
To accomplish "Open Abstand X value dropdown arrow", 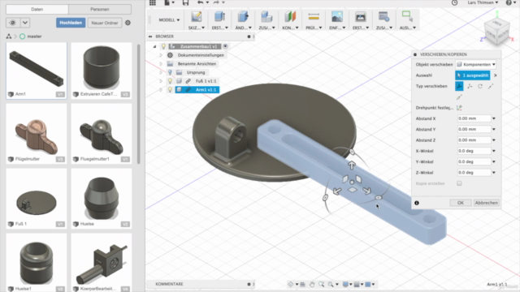I will (x=494, y=118).
